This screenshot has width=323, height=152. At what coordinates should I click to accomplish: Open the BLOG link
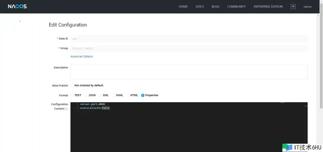(x=216, y=7)
